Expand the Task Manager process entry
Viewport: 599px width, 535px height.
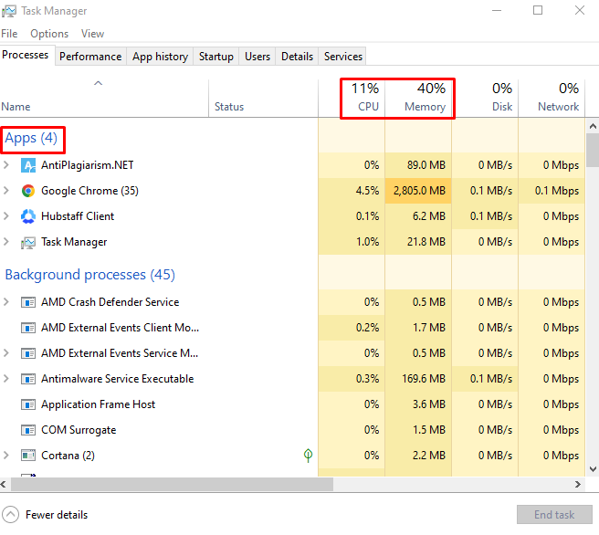pyautogui.click(x=6, y=241)
